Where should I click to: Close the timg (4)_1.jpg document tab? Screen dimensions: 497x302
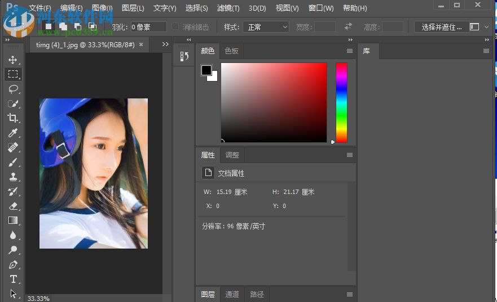[141, 44]
